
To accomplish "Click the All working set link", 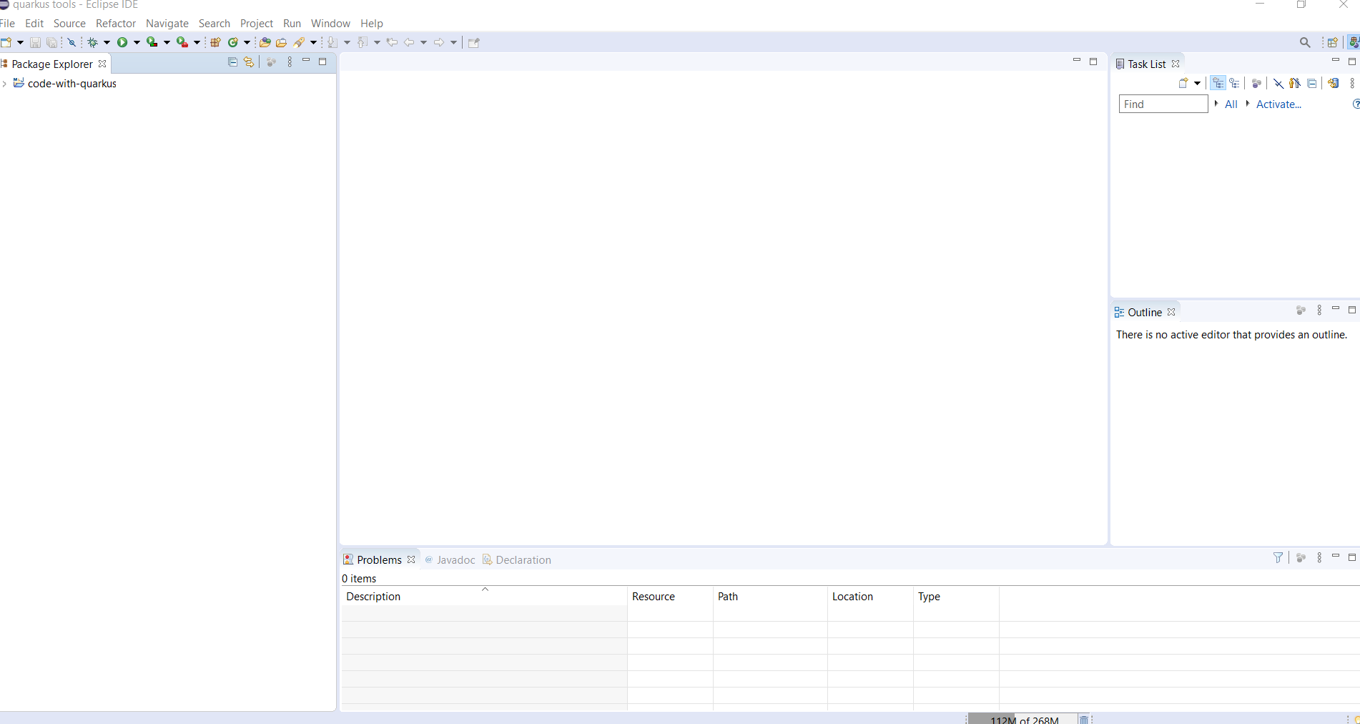I will tap(1231, 104).
